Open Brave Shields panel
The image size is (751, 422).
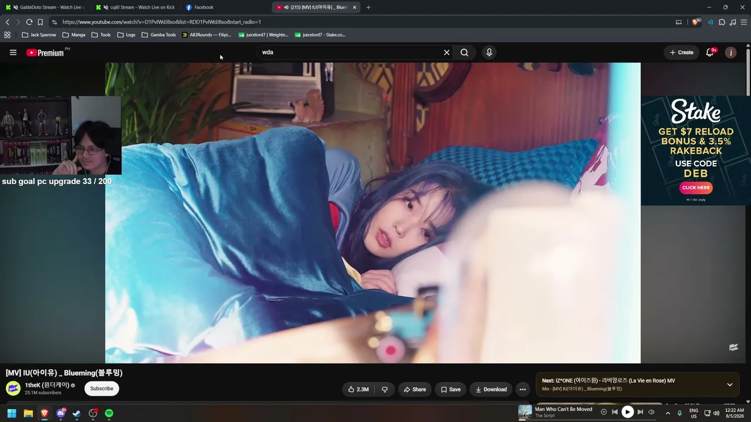click(x=696, y=22)
